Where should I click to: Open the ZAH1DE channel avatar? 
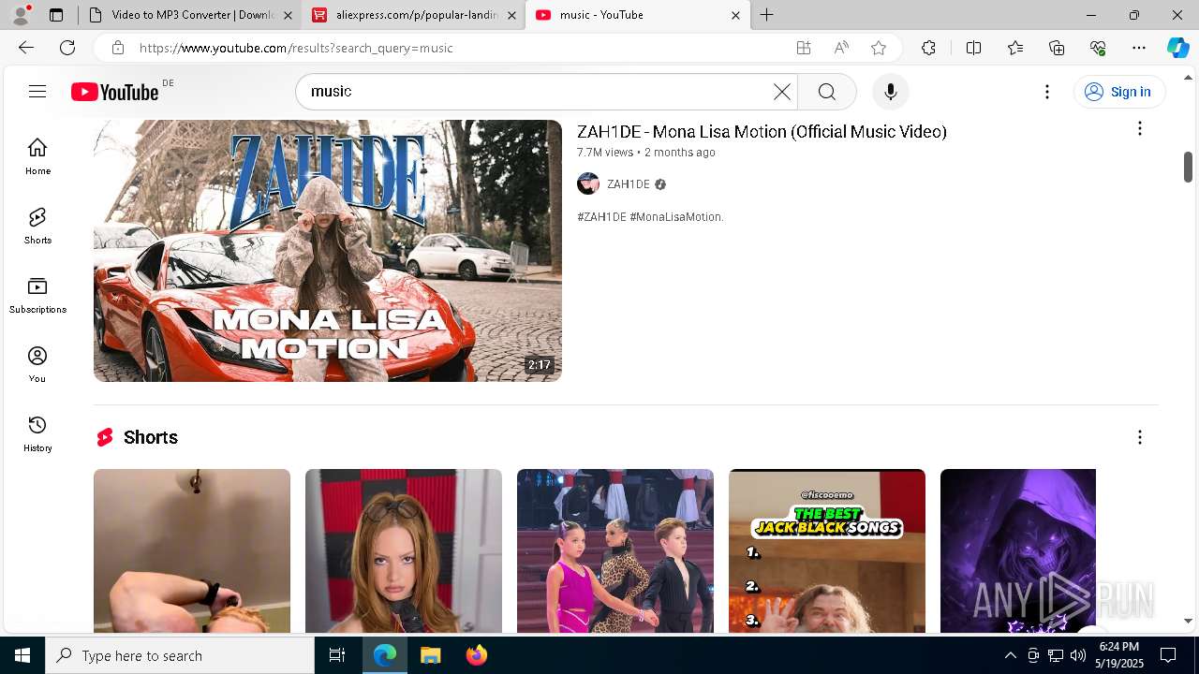588,184
